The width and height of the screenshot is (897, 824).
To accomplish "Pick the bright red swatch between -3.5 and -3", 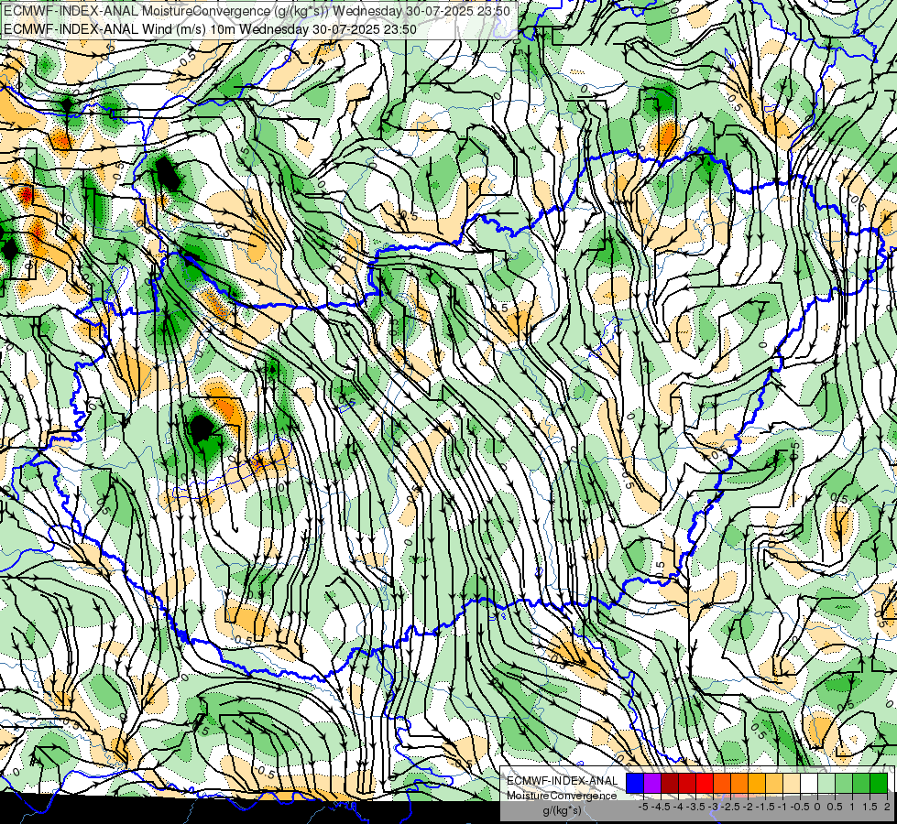I will point(705,783).
